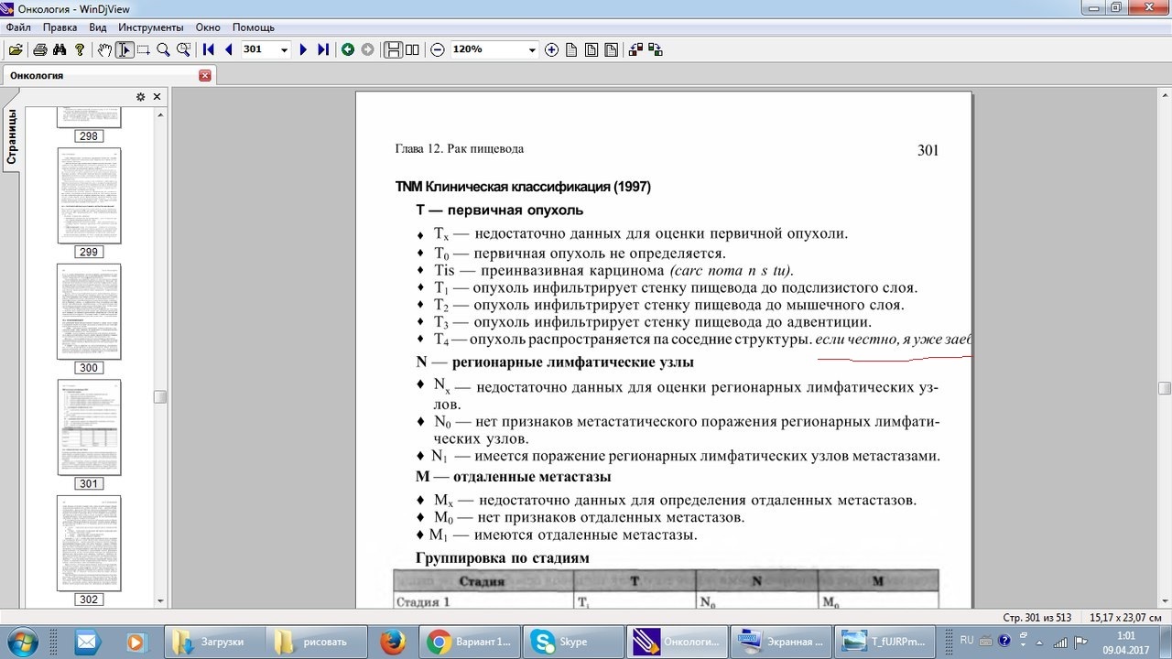Zoom in with the plus icon
The image size is (1172, 659).
[x=551, y=49]
